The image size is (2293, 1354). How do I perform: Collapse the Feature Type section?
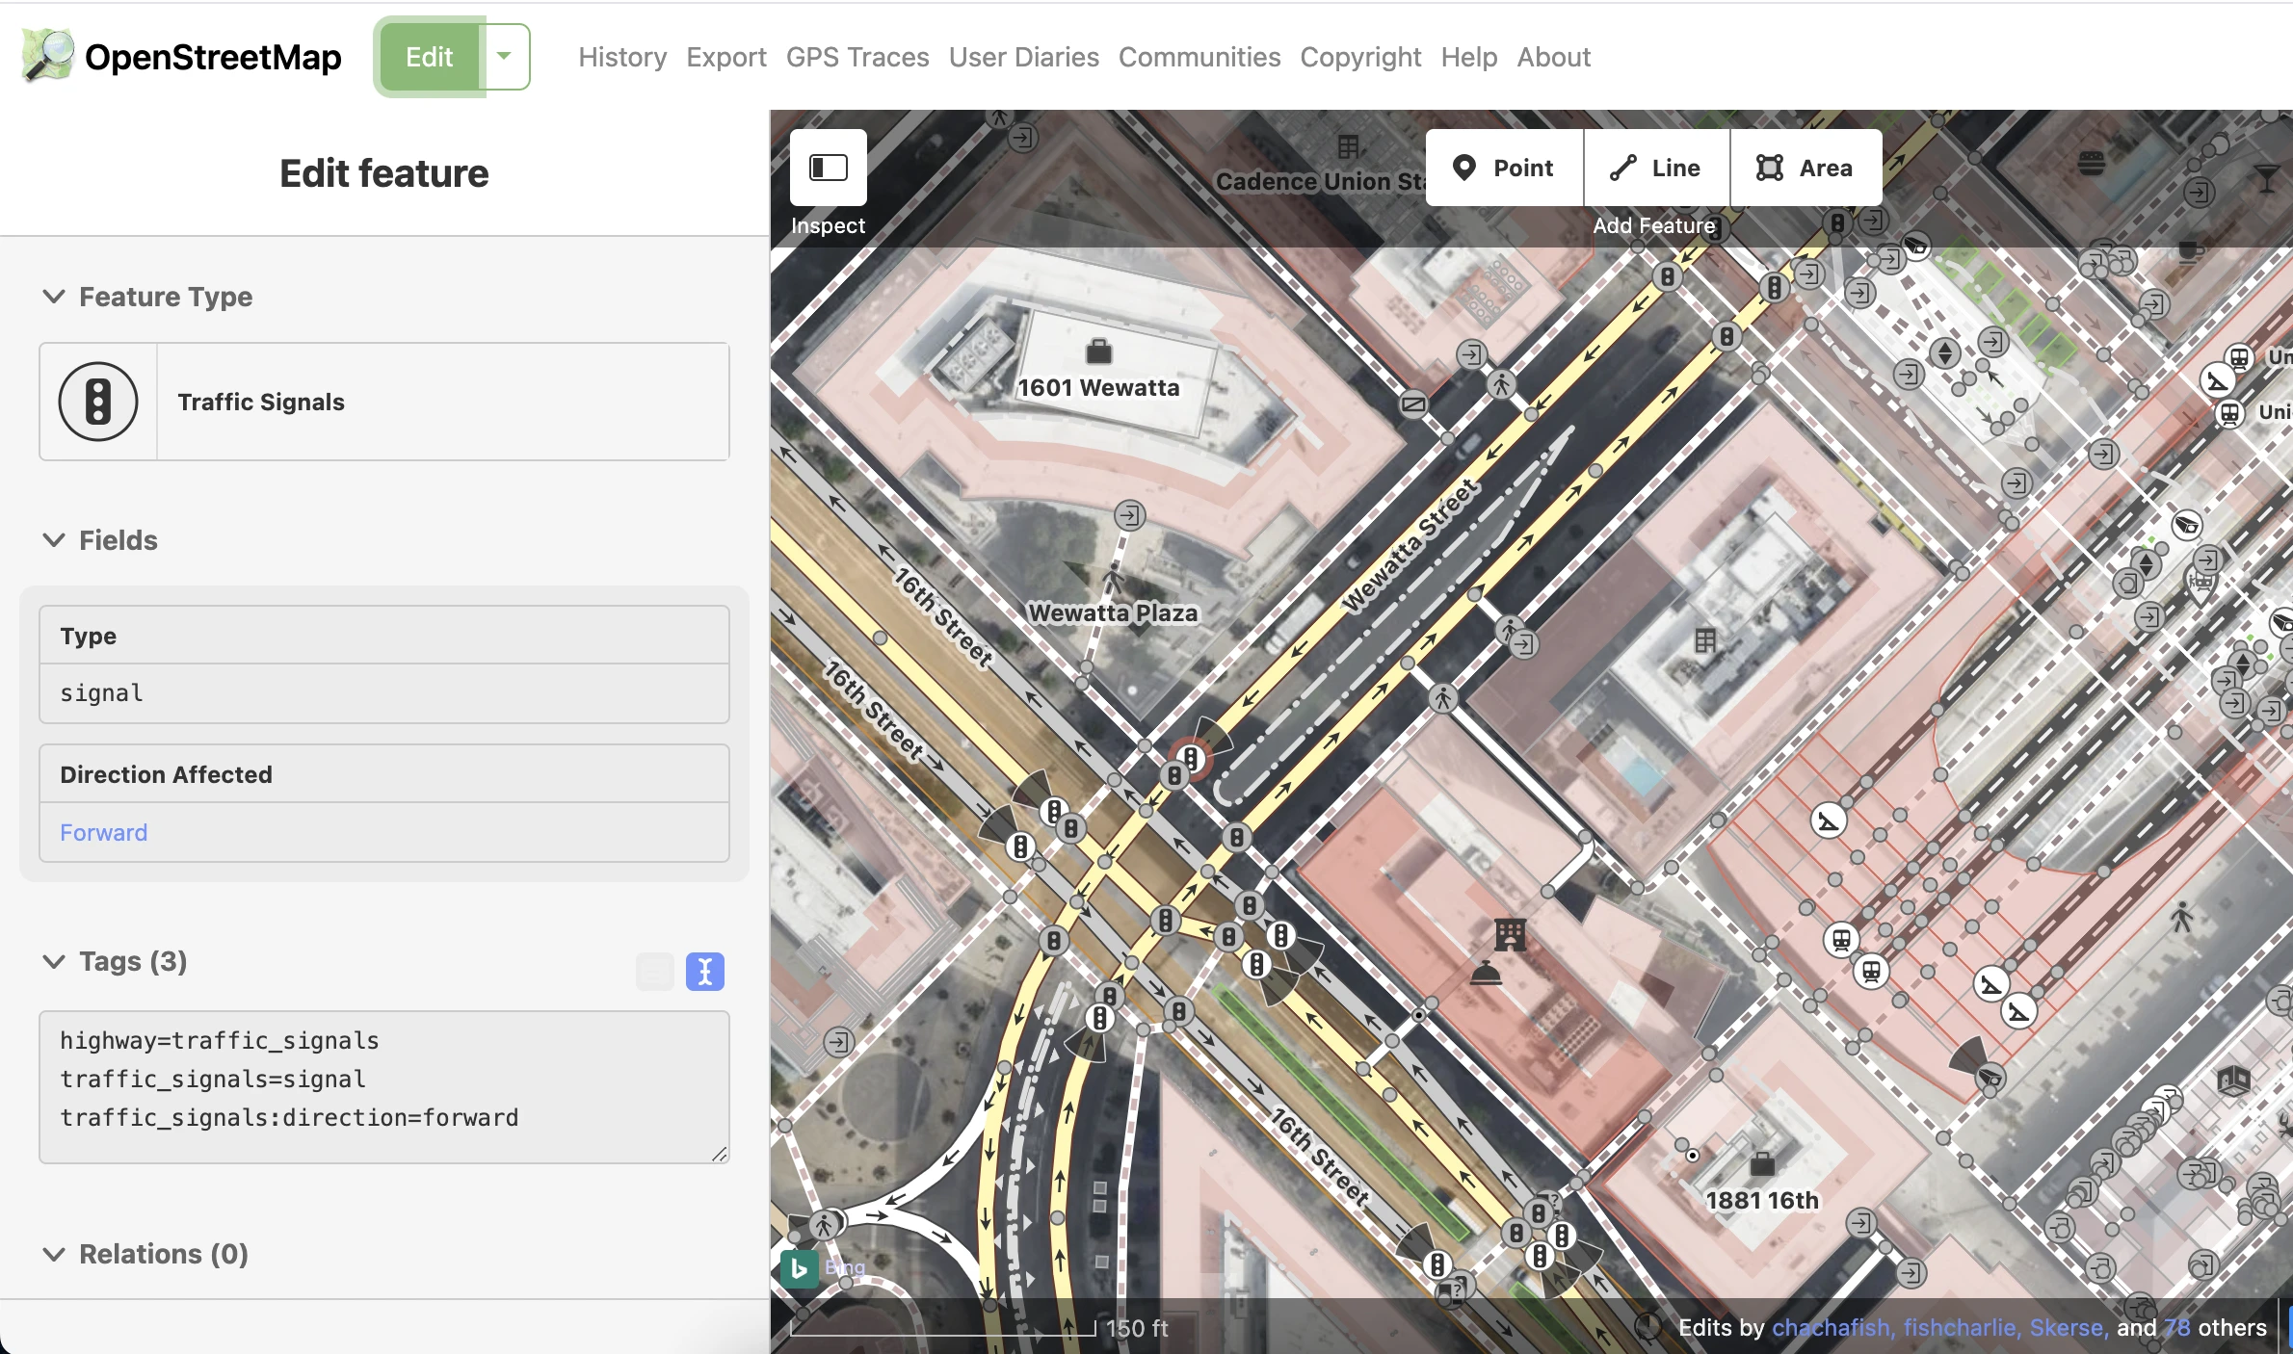[55, 297]
